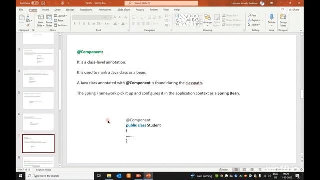Open File Explorer from taskbar

[109, 176]
